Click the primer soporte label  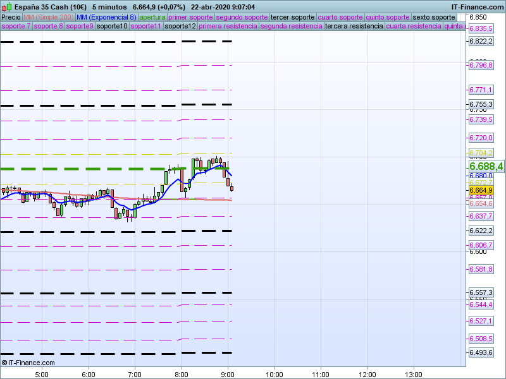pyautogui.click(x=190, y=17)
